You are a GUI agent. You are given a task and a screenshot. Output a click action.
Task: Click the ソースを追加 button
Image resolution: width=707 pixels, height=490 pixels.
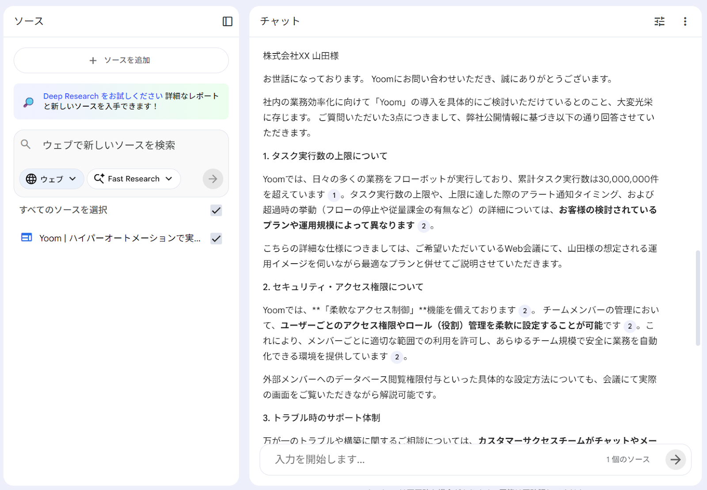121,60
